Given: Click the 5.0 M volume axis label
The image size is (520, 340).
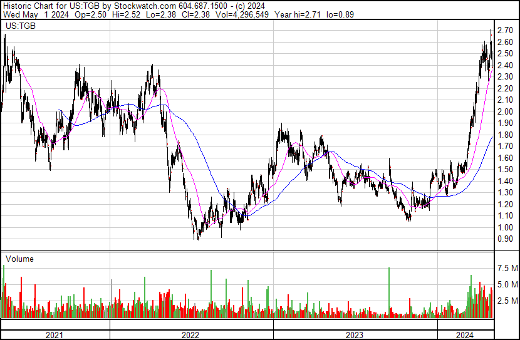Looking at the screenshot, I should 507,285.
